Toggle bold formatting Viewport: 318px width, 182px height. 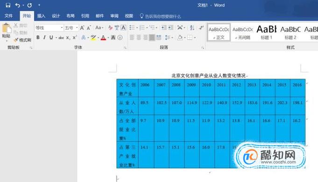[x=38, y=37]
